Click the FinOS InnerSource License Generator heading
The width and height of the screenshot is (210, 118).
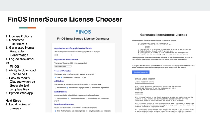83,39
